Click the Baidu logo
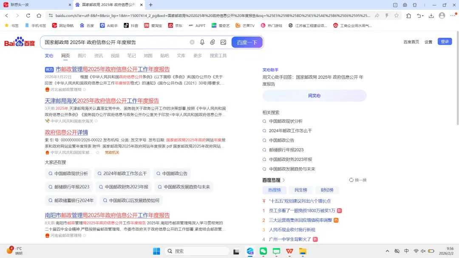Screen dimensions: 459x258 (20, 42)
